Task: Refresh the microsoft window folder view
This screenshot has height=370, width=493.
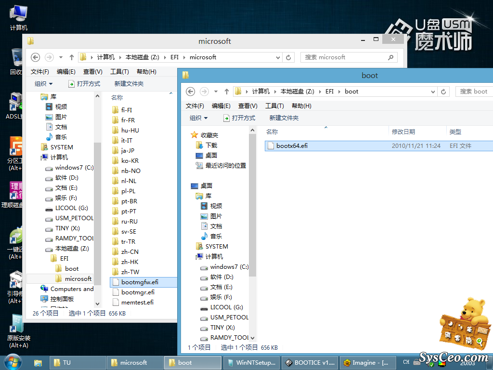Action: pos(288,57)
